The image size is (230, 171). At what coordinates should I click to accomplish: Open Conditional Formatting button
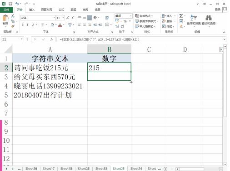click(144, 16)
